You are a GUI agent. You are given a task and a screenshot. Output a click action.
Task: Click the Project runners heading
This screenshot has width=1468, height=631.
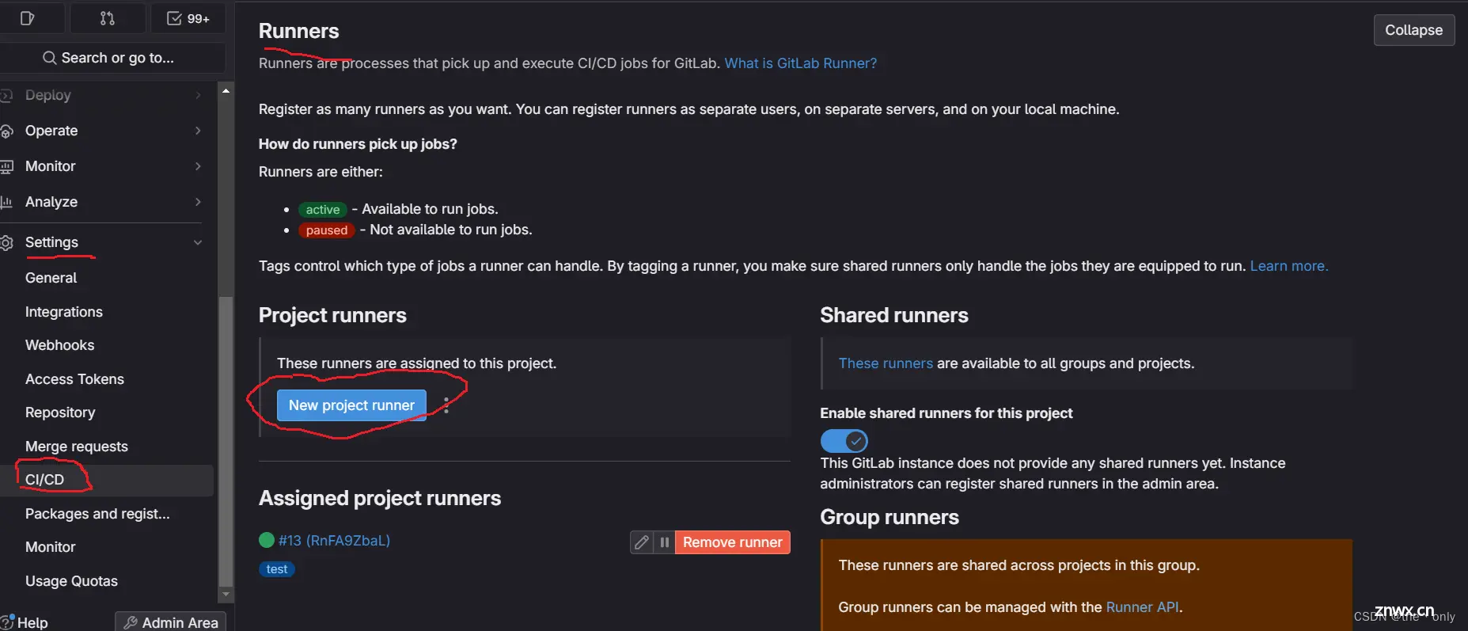pyautogui.click(x=332, y=315)
